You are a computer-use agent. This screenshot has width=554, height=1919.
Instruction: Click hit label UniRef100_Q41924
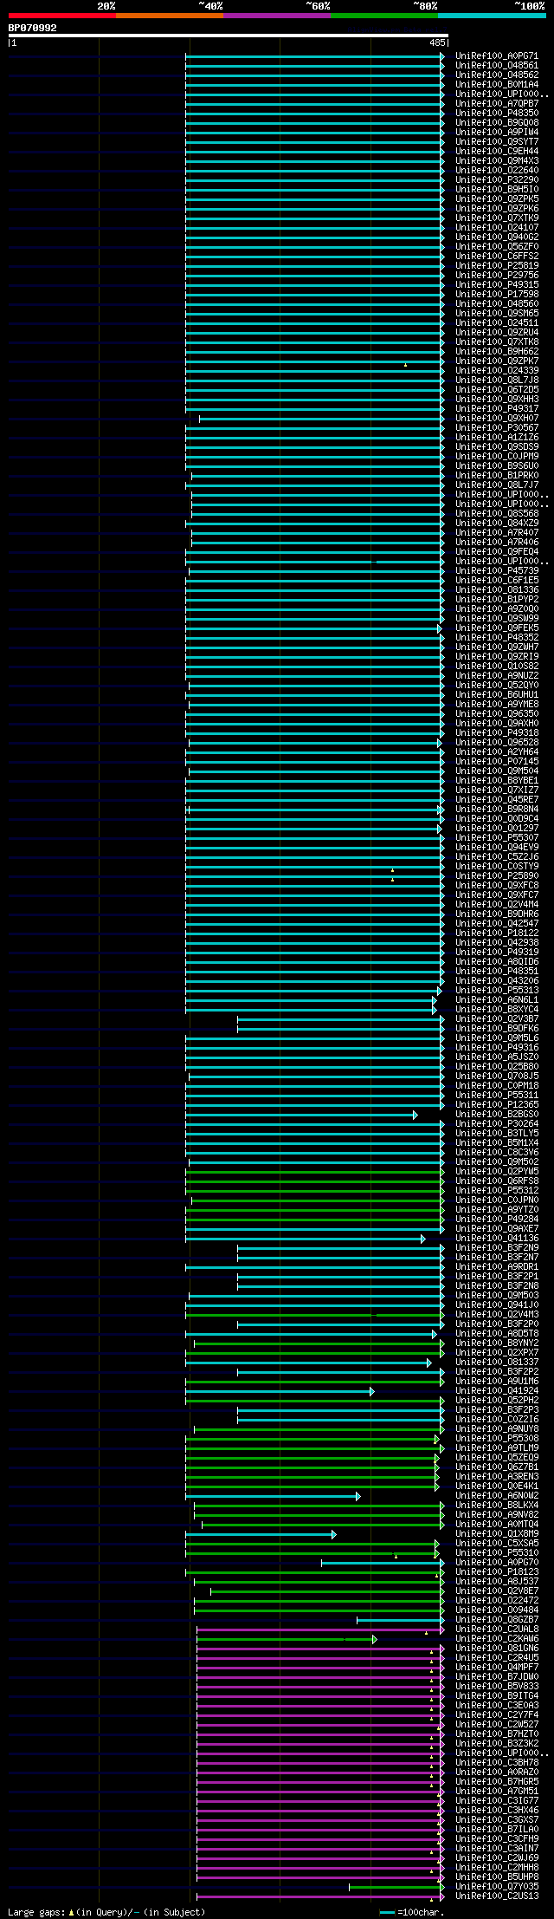(497, 1390)
